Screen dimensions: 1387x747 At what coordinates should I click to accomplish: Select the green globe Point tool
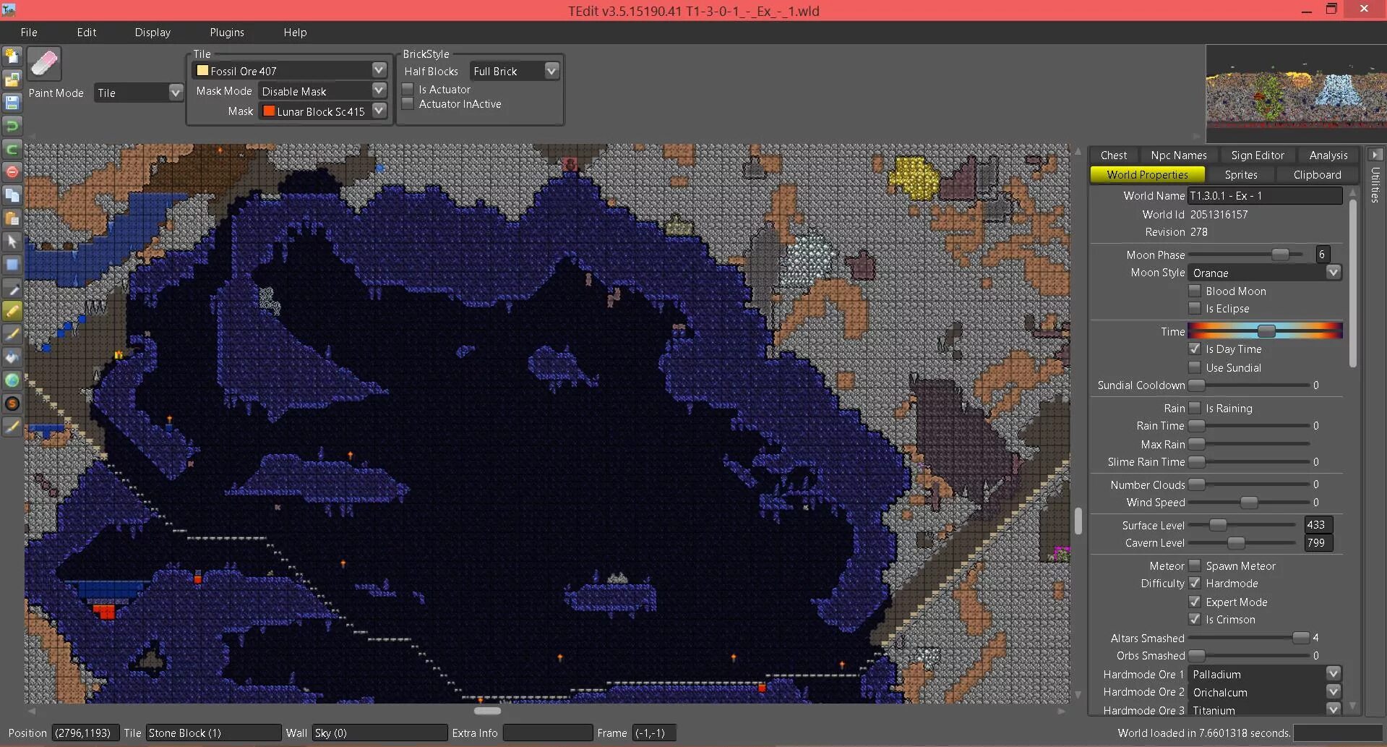click(x=12, y=380)
